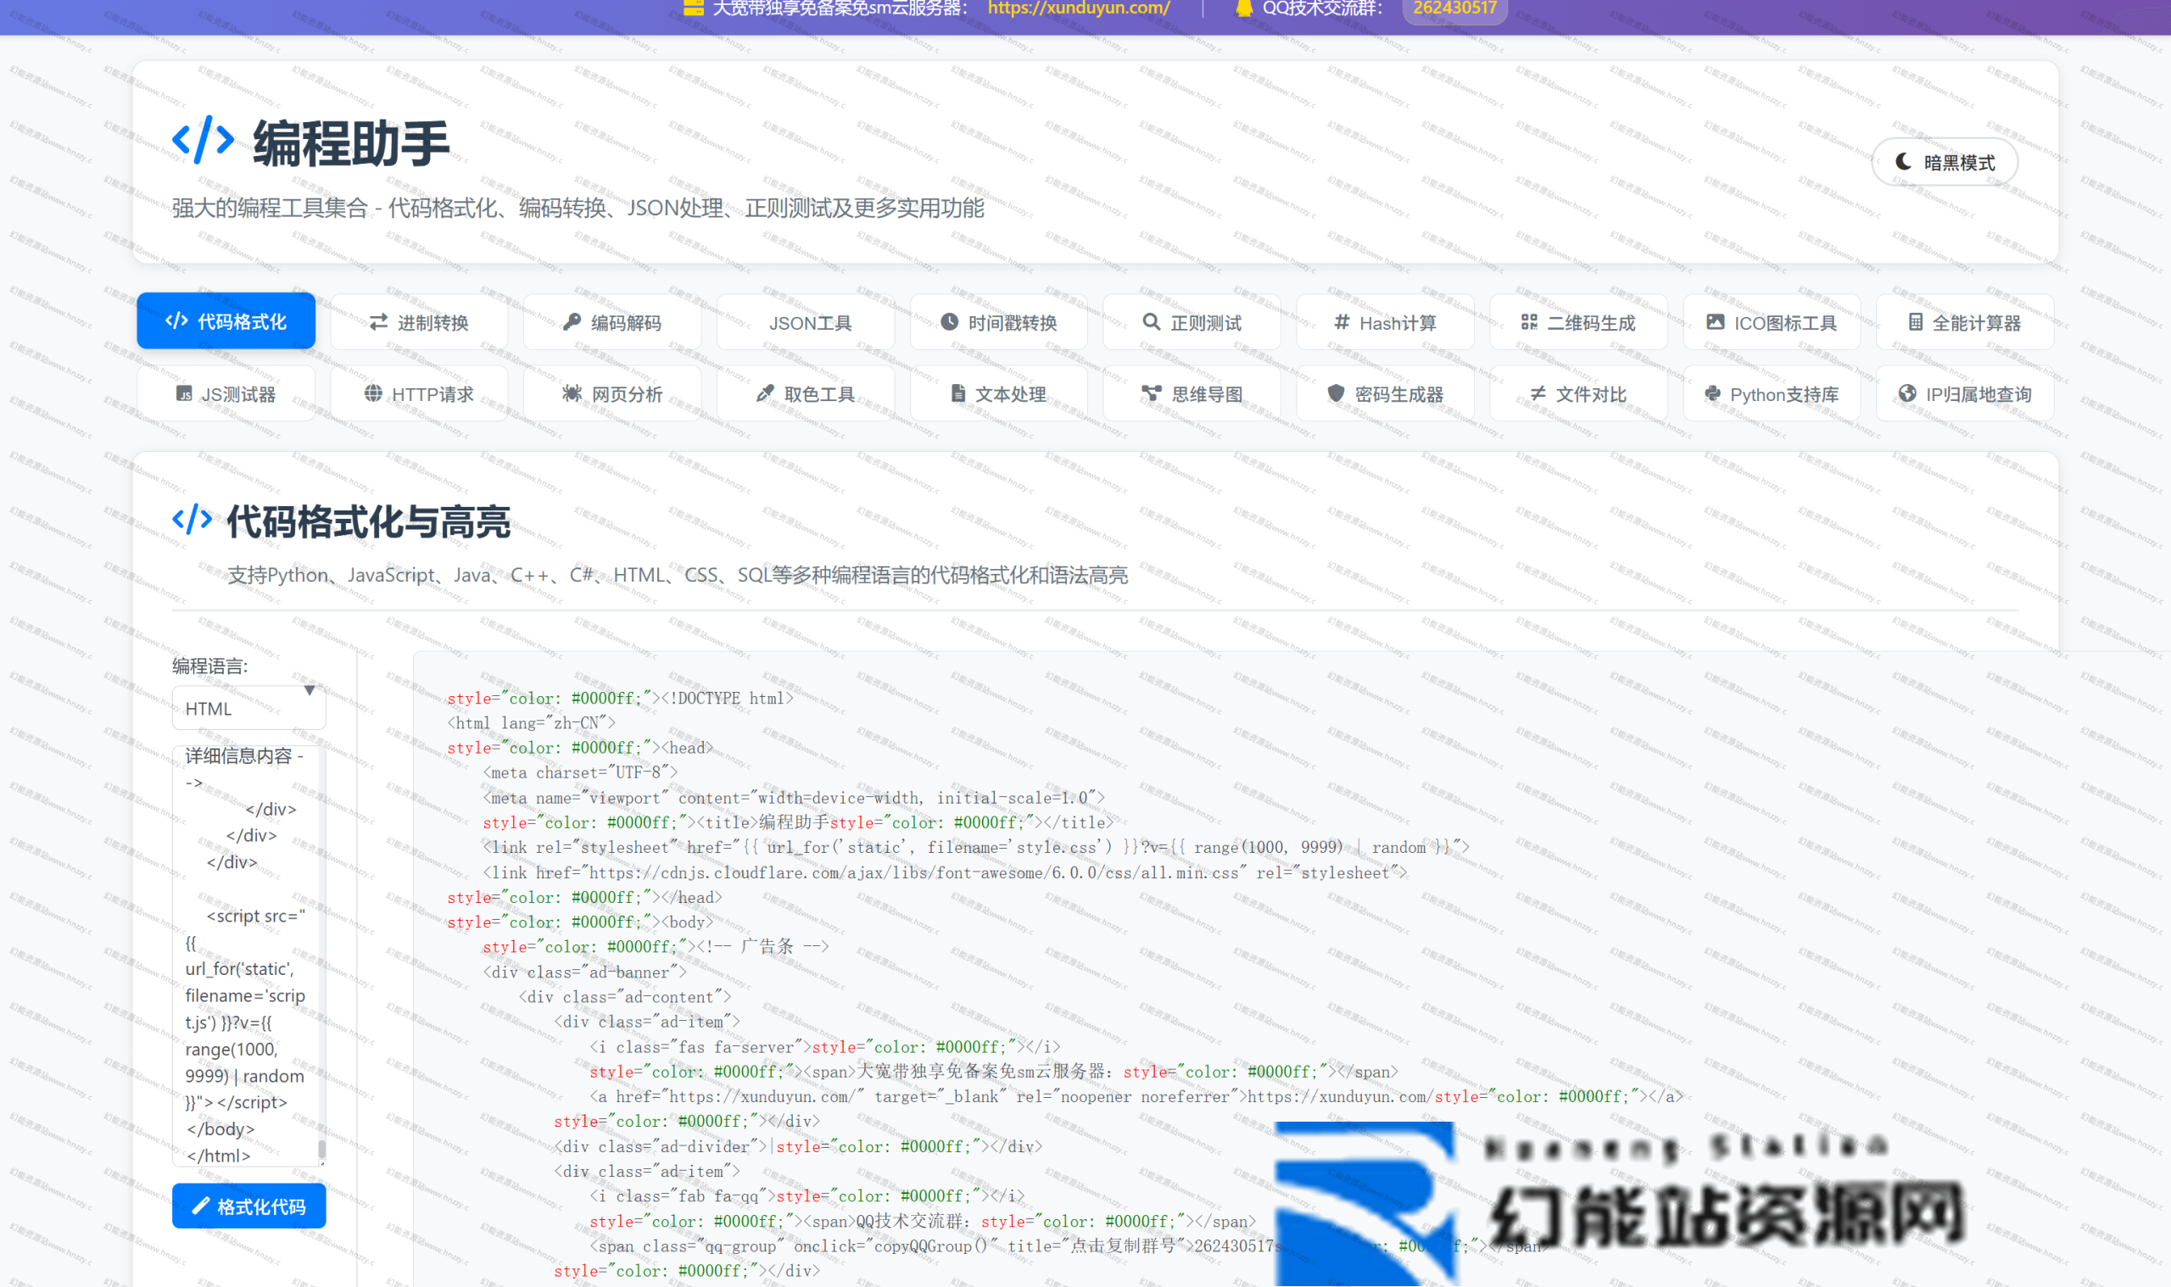Click the code icon beside 代码格式化与高亮

[193, 520]
